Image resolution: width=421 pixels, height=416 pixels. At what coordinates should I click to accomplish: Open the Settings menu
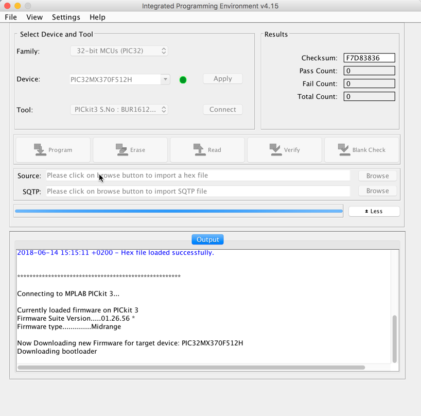click(66, 17)
